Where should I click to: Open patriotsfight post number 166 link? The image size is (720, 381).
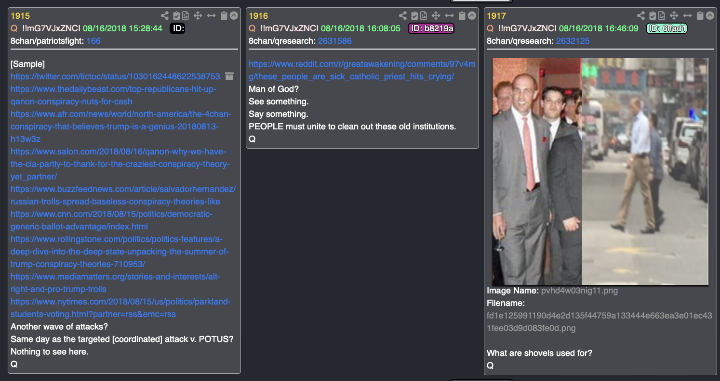[x=93, y=41]
